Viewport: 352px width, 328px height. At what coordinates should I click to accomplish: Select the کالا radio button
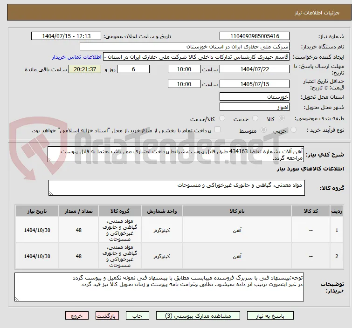click(282, 118)
